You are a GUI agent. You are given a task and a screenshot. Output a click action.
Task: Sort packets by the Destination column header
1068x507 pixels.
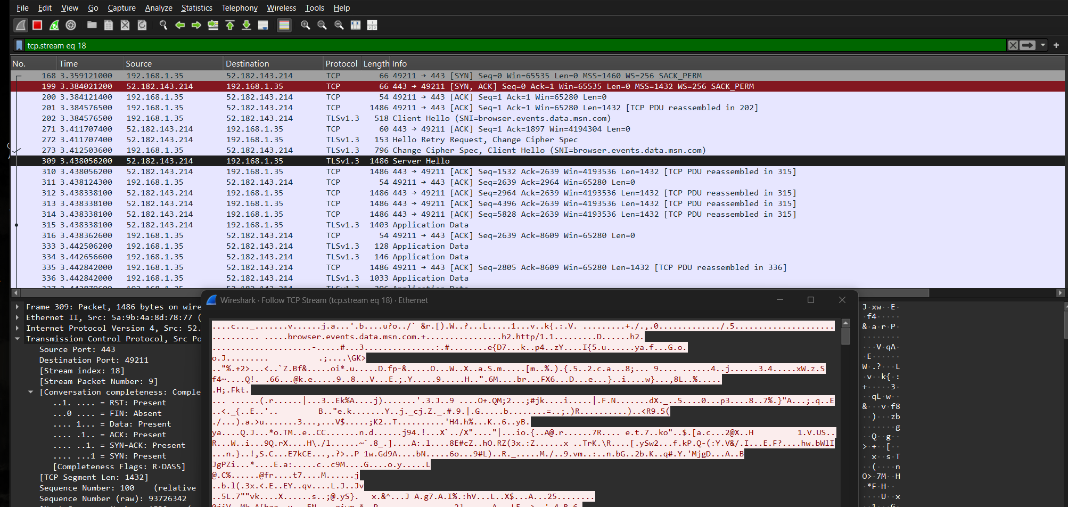pyautogui.click(x=273, y=63)
